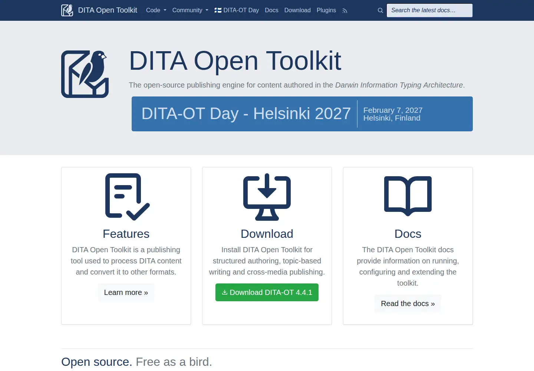The height and width of the screenshot is (371, 534).
Task: Click the Download monitor arrow icon
Action: [x=267, y=197]
